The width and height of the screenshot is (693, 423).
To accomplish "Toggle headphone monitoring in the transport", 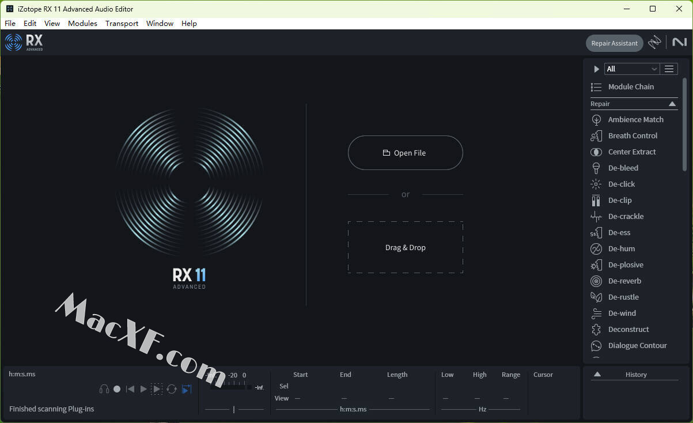I will [104, 389].
